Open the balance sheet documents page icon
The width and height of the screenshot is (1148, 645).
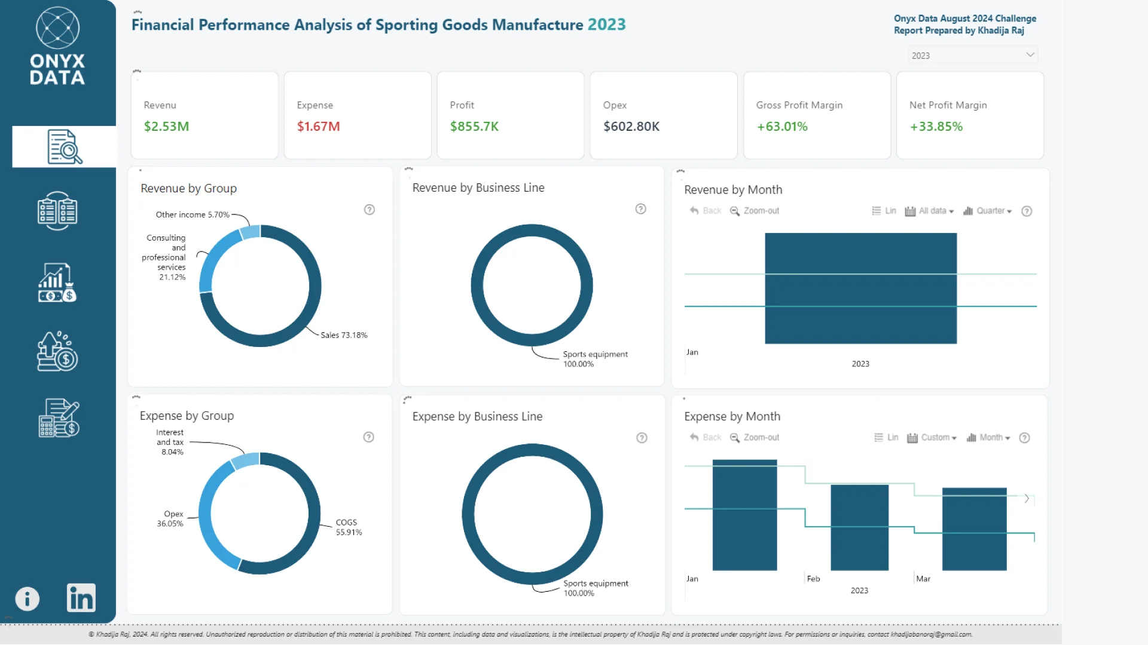57,211
